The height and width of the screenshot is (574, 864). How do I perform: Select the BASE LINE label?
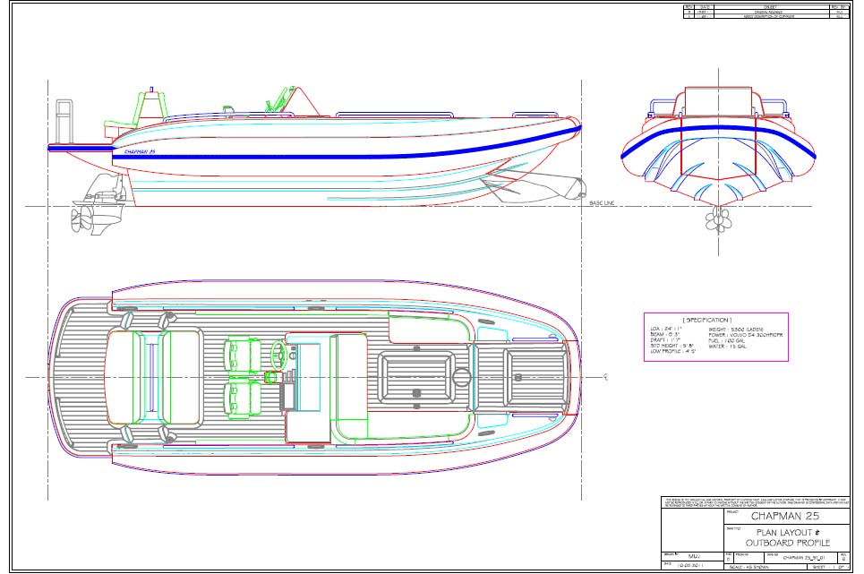(x=603, y=203)
